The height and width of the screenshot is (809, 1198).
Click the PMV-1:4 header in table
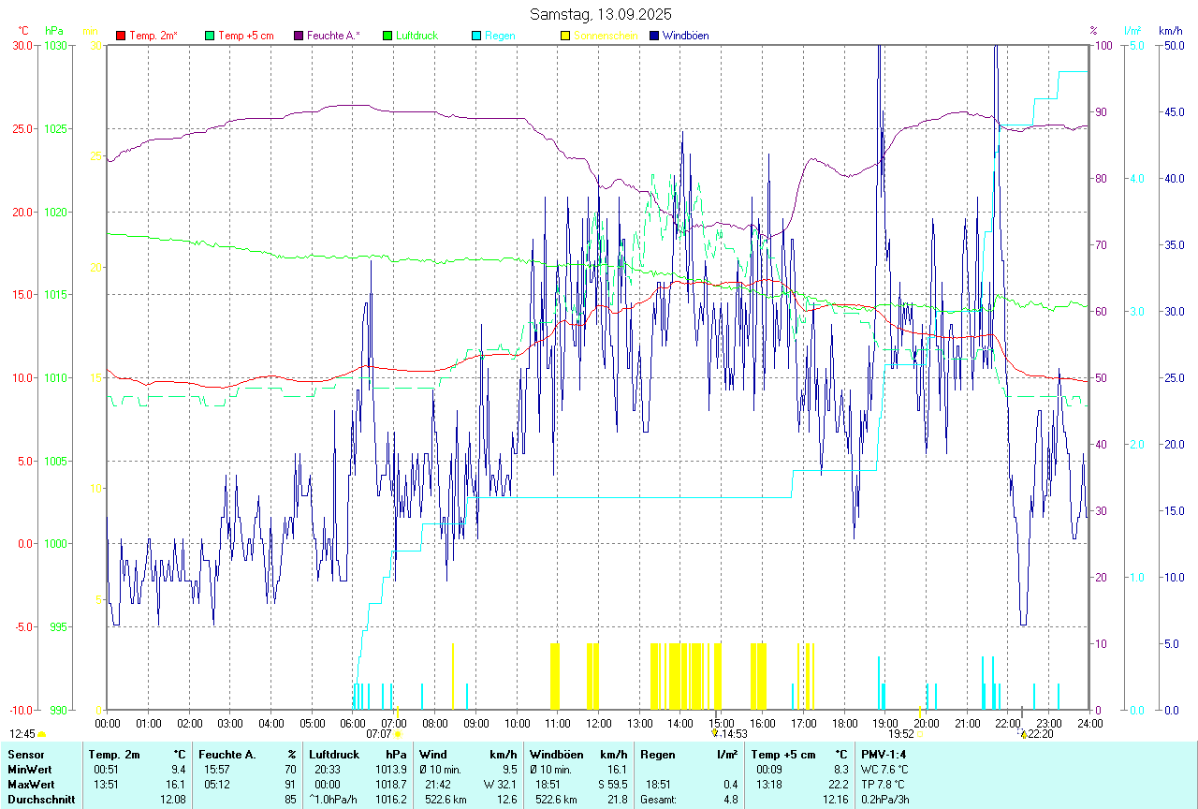(884, 754)
